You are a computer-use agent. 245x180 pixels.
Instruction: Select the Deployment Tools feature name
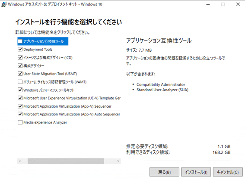click(x=38, y=50)
